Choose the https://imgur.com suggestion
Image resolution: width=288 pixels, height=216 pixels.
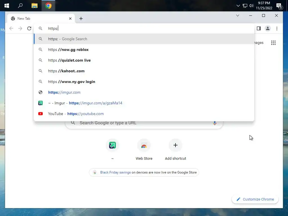(x=144, y=92)
